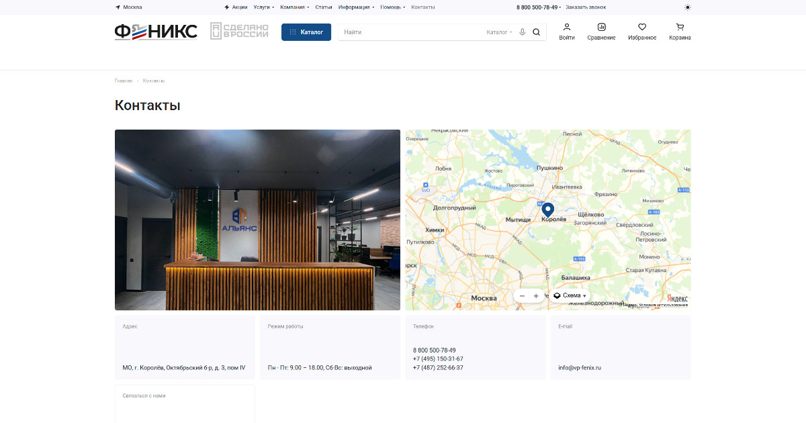The image size is (806, 423).
Task: Call phone number +7 (487) 252-66-37
Action: coord(438,368)
